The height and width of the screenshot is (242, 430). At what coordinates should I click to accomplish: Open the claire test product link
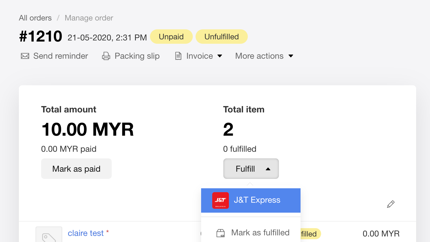86,233
